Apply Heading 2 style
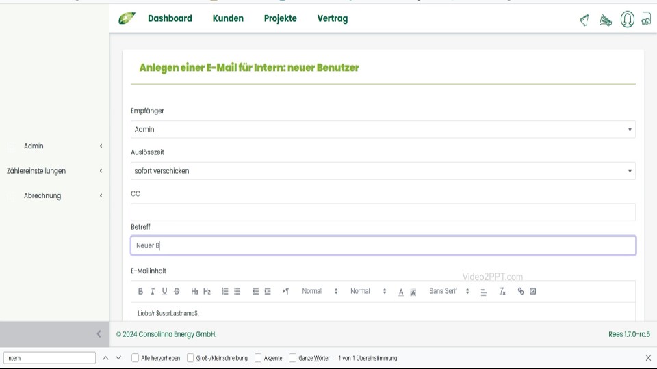The image size is (657, 369). click(x=207, y=291)
